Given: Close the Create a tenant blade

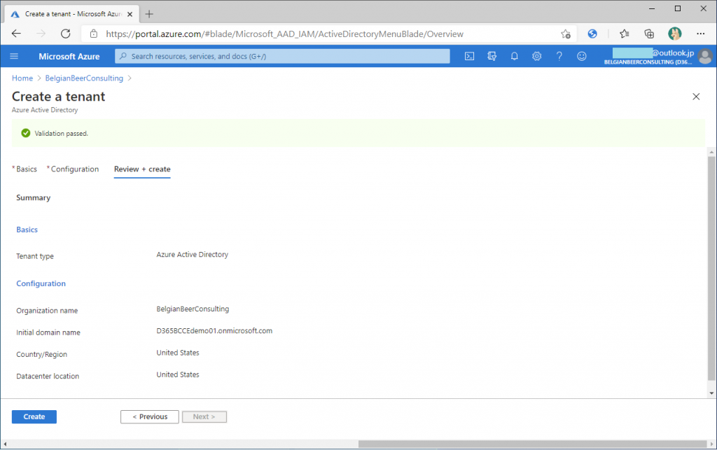Looking at the screenshot, I should tap(696, 97).
